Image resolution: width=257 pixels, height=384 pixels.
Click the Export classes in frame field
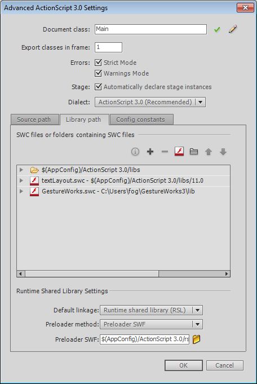[108, 47]
